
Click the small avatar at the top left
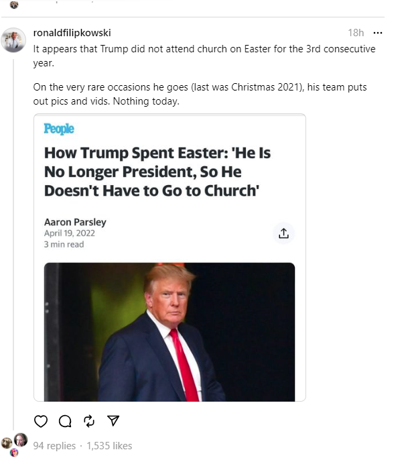14,5
